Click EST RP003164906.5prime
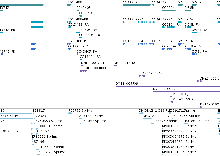 pos(179,126)
